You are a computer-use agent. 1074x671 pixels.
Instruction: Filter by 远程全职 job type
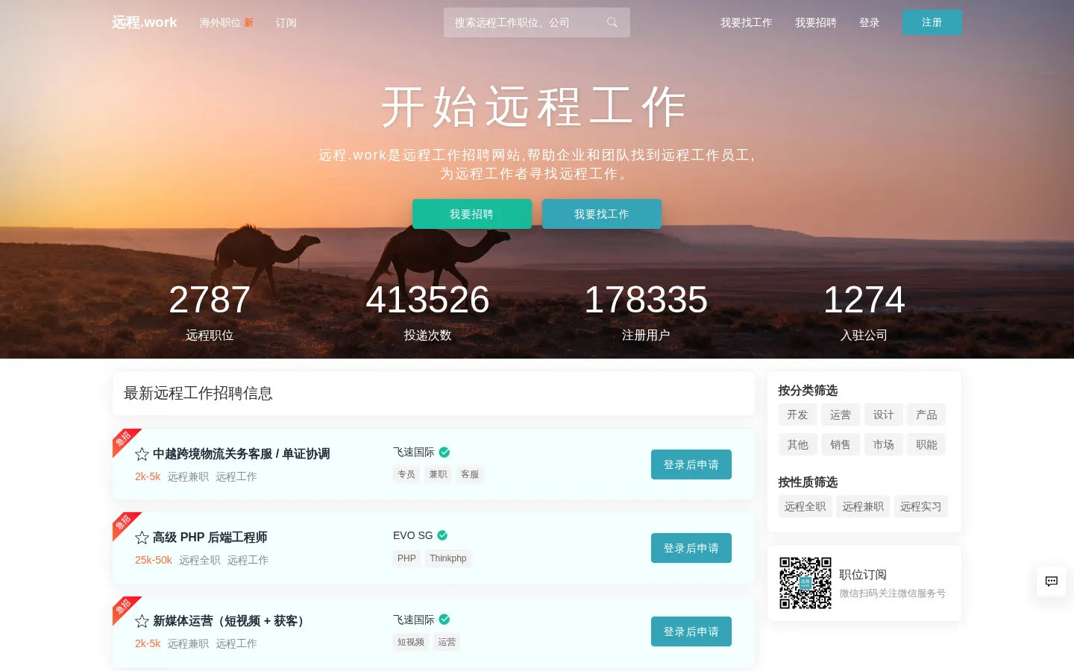[805, 506]
